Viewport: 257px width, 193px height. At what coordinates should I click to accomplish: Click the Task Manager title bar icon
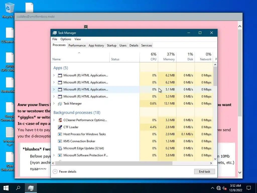(54, 33)
